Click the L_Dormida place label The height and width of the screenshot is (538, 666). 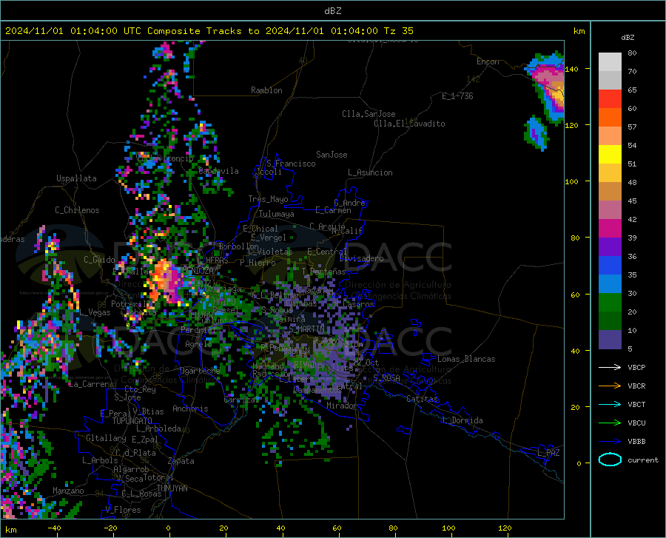[x=463, y=420]
